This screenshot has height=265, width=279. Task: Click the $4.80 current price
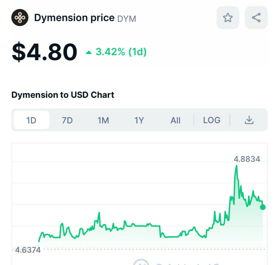(44, 52)
